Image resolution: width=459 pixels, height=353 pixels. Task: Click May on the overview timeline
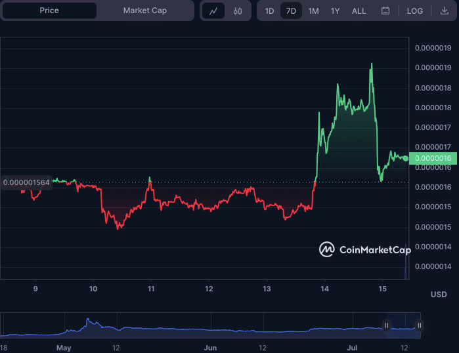(64, 346)
